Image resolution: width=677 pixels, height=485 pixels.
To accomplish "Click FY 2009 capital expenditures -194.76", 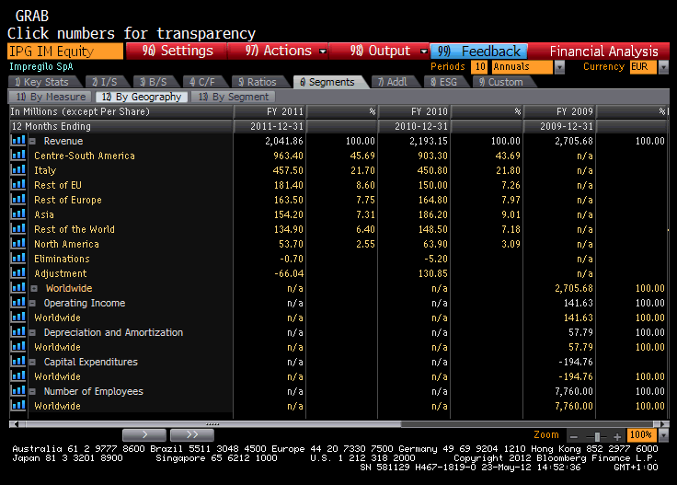I will (576, 362).
